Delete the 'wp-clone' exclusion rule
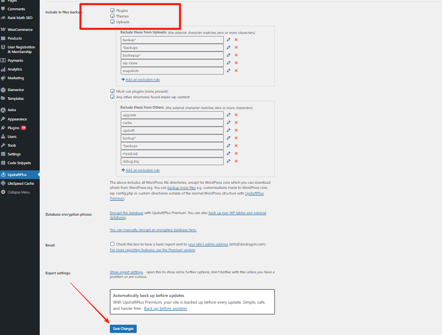The height and width of the screenshot is (335, 442). [x=236, y=63]
